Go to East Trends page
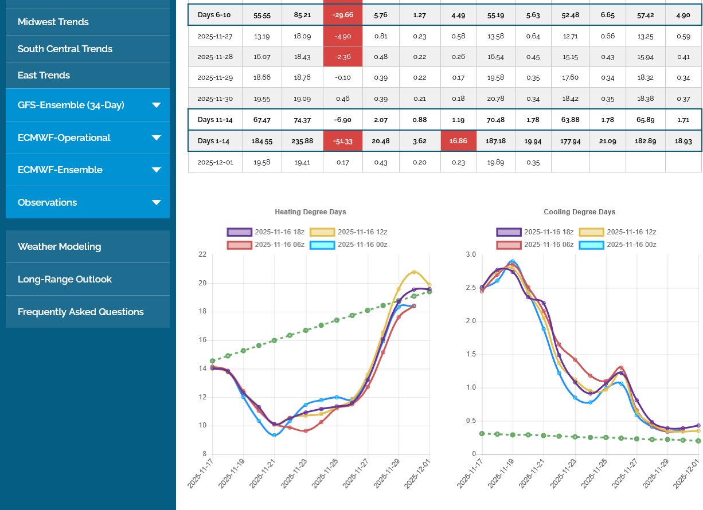This screenshot has width=703, height=510. tap(44, 75)
